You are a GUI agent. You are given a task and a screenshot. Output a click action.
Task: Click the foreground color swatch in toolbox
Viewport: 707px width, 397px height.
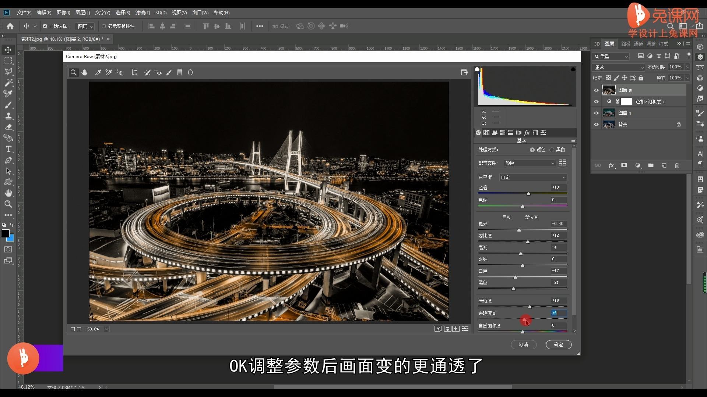(x=6, y=233)
